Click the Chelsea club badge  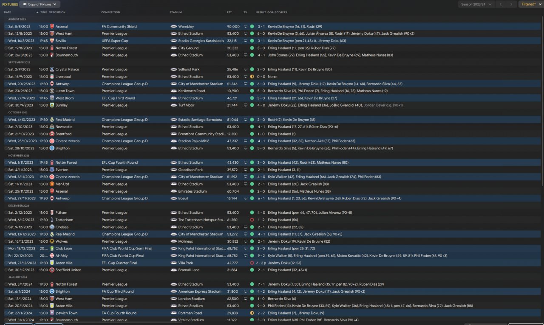52,227
